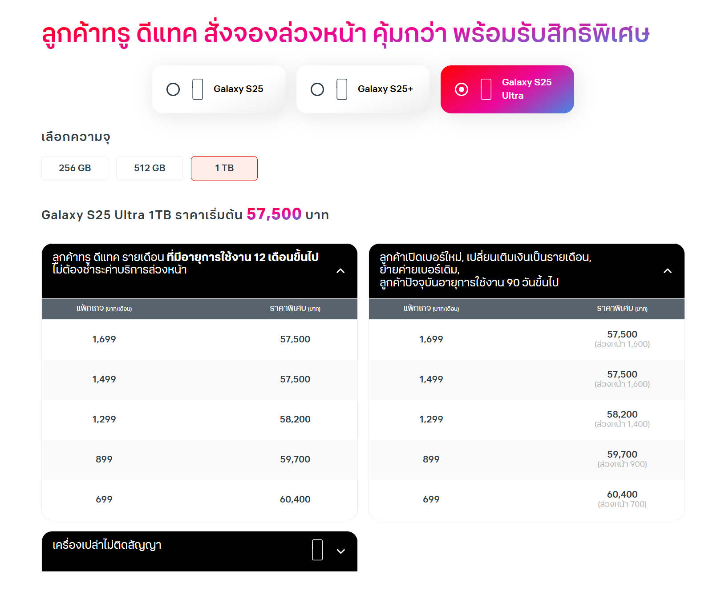
Task: Click the Galaxy S25 Ultra model label
Action: click(527, 89)
